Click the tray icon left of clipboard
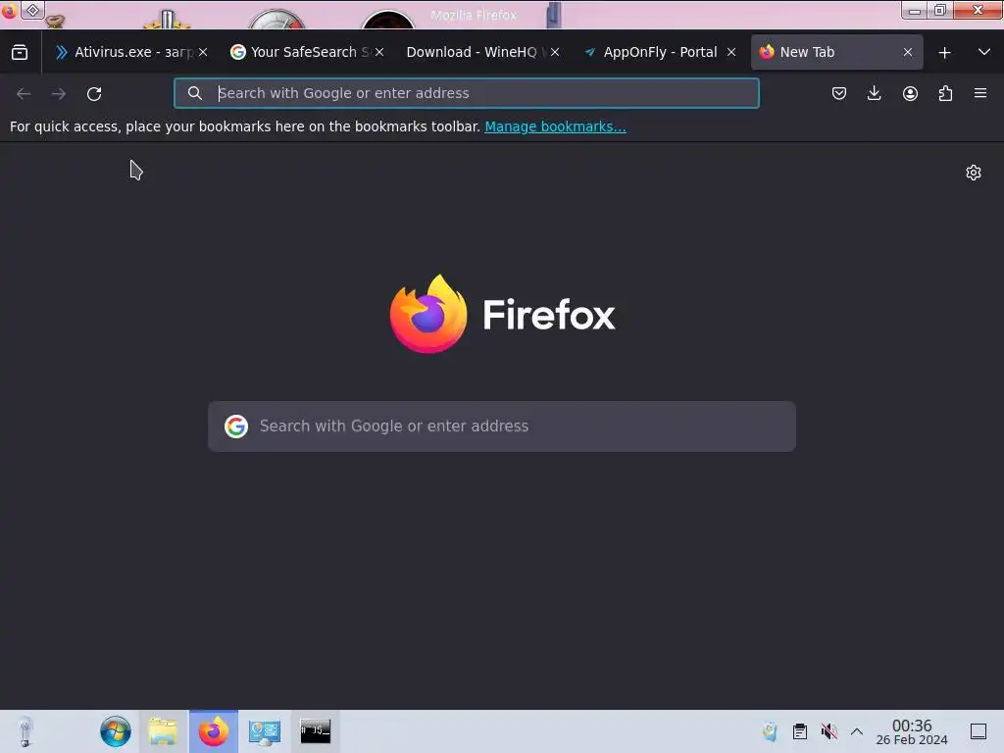The image size is (1004, 753). click(x=770, y=731)
